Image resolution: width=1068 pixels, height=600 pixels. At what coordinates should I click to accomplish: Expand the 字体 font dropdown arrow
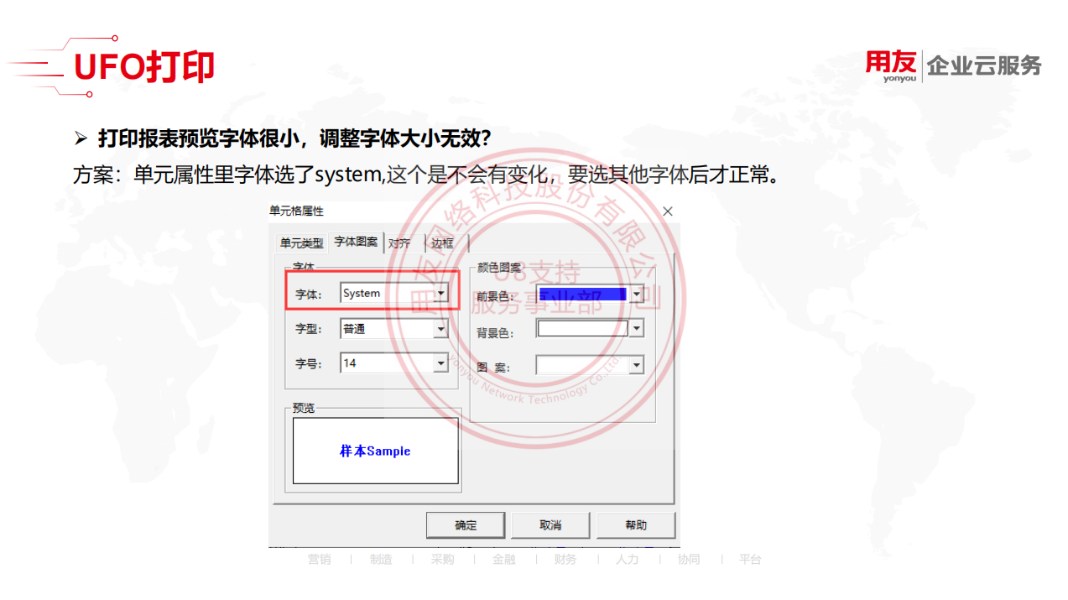point(441,293)
